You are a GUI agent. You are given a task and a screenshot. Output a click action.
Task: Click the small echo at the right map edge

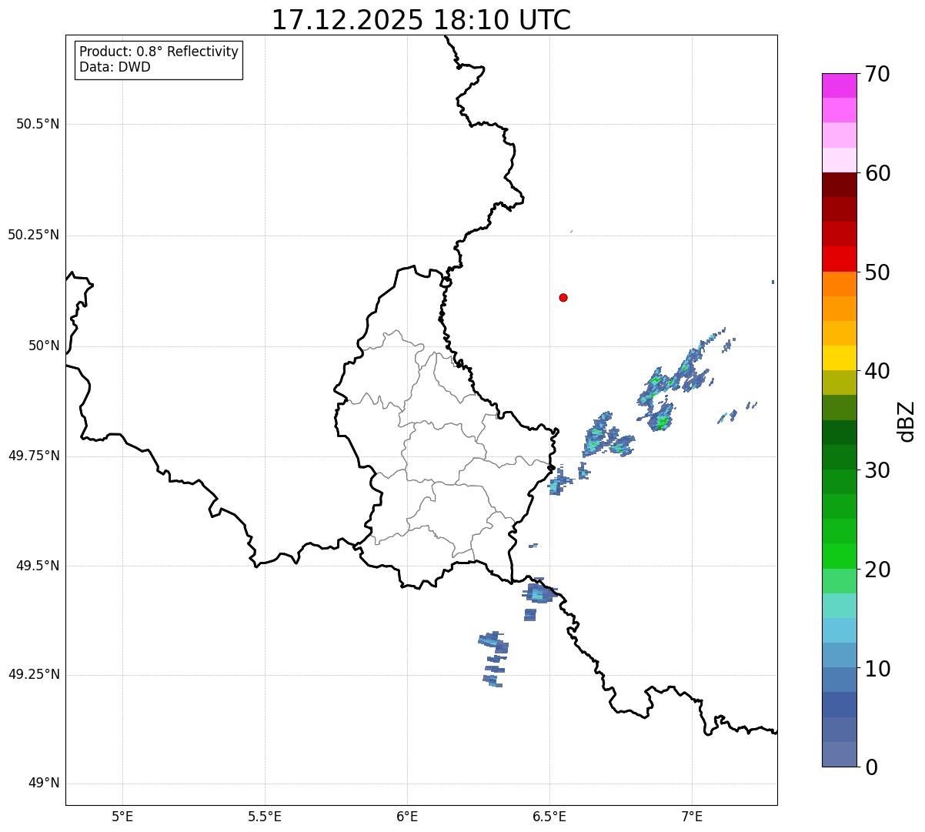click(x=773, y=282)
